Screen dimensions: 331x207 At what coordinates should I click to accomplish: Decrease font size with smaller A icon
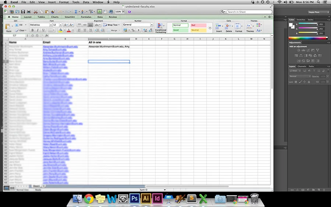tap(71, 25)
